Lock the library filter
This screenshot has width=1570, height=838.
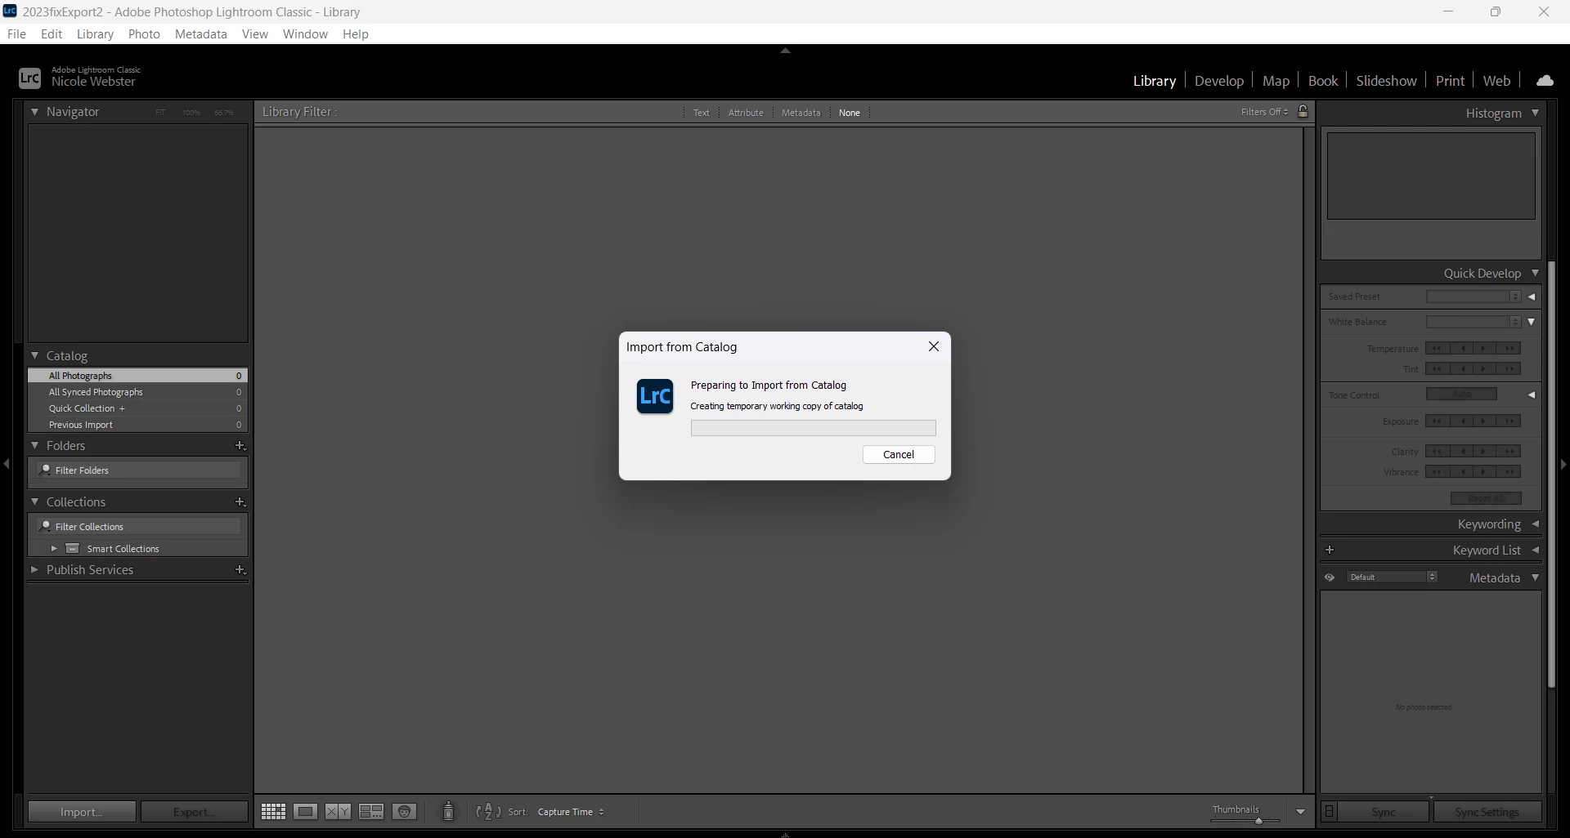point(1303,111)
